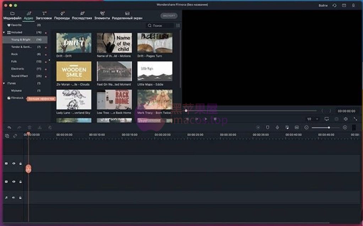Switch media list to grid view icon
The height and width of the screenshot is (226, 363).
point(178,26)
